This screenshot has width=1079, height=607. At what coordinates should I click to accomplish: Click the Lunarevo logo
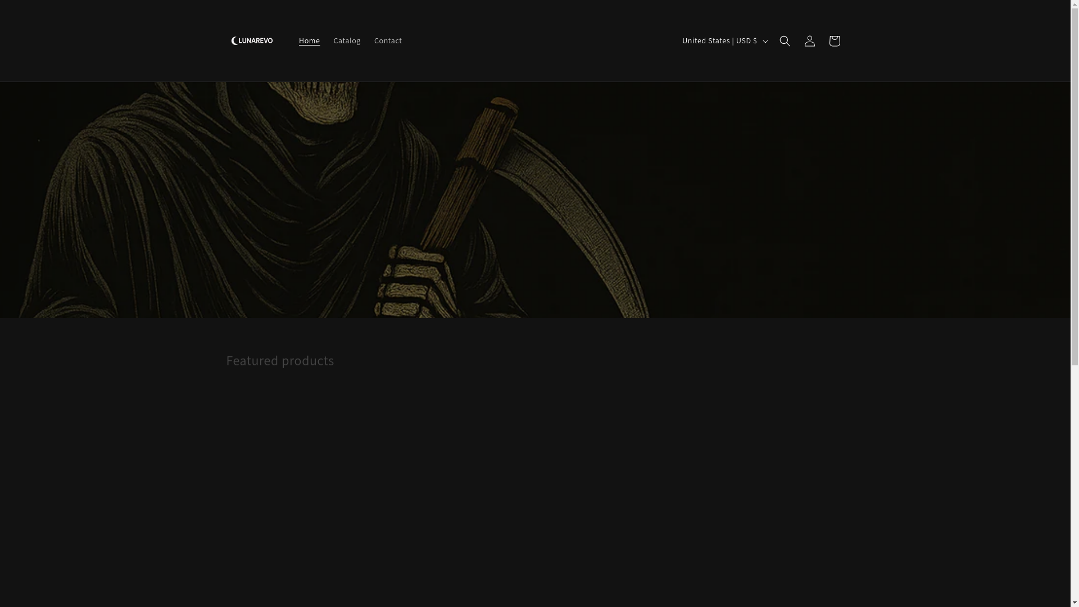(252, 40)
